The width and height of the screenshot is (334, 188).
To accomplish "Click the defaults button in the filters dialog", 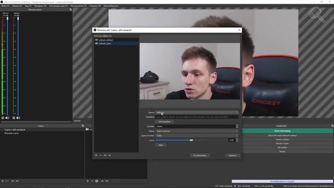I will [199, 156].
